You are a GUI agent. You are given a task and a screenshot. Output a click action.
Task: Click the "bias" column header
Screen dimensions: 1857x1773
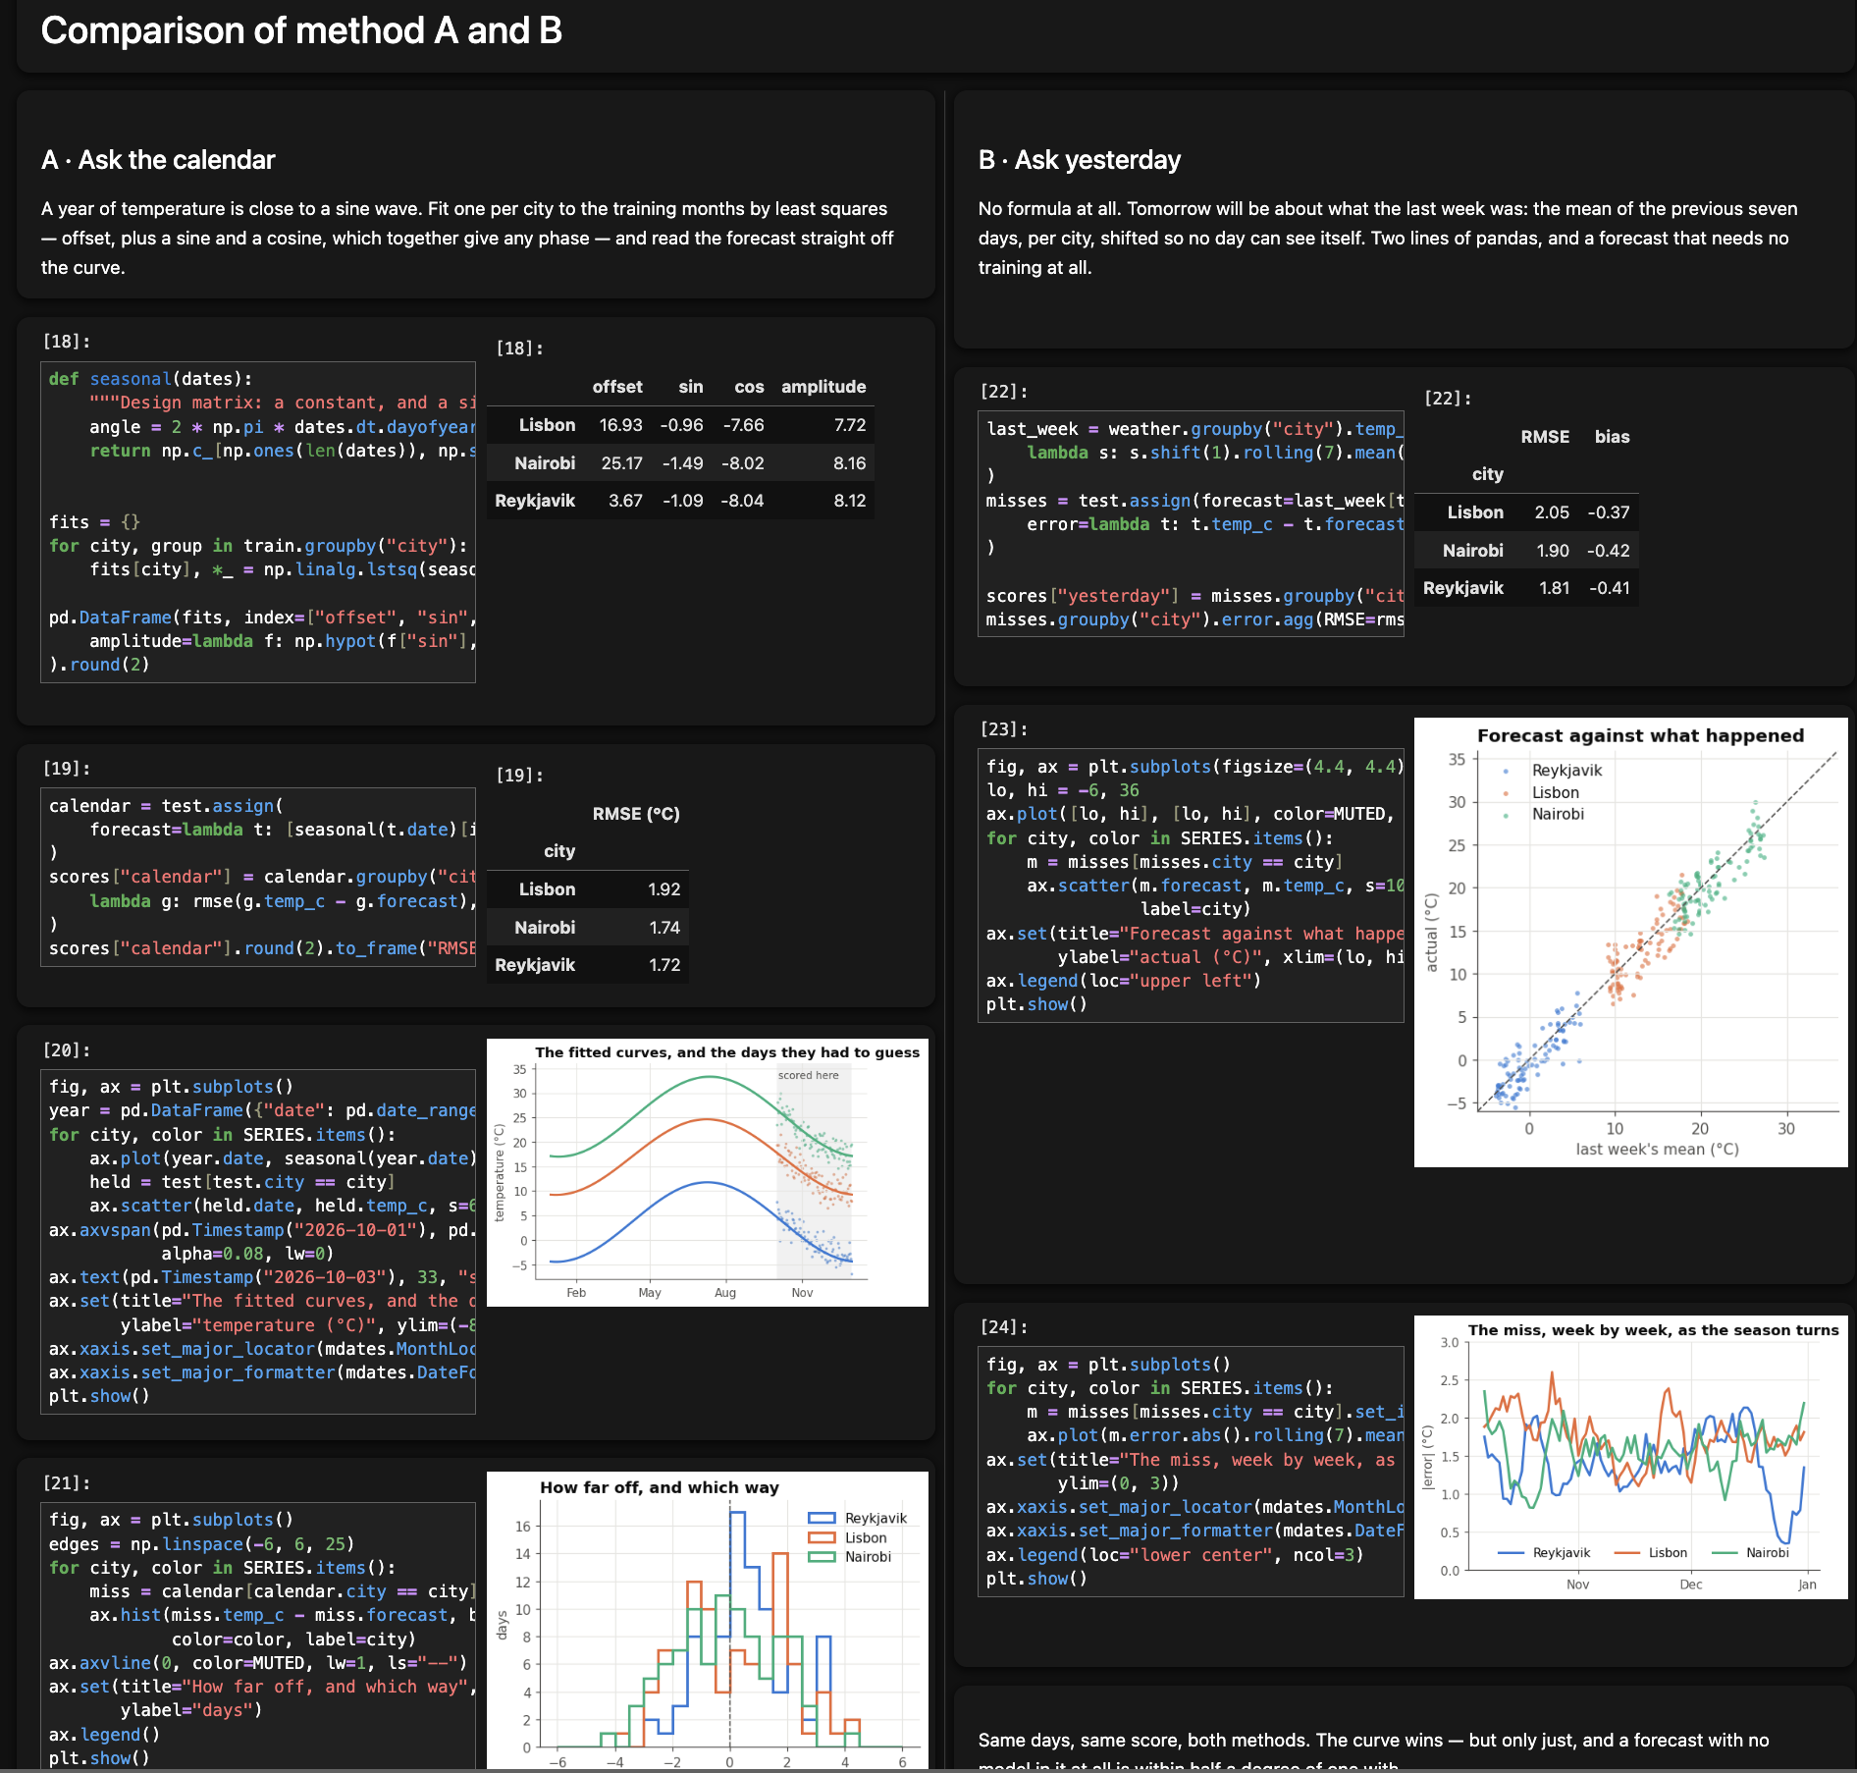1613,437
